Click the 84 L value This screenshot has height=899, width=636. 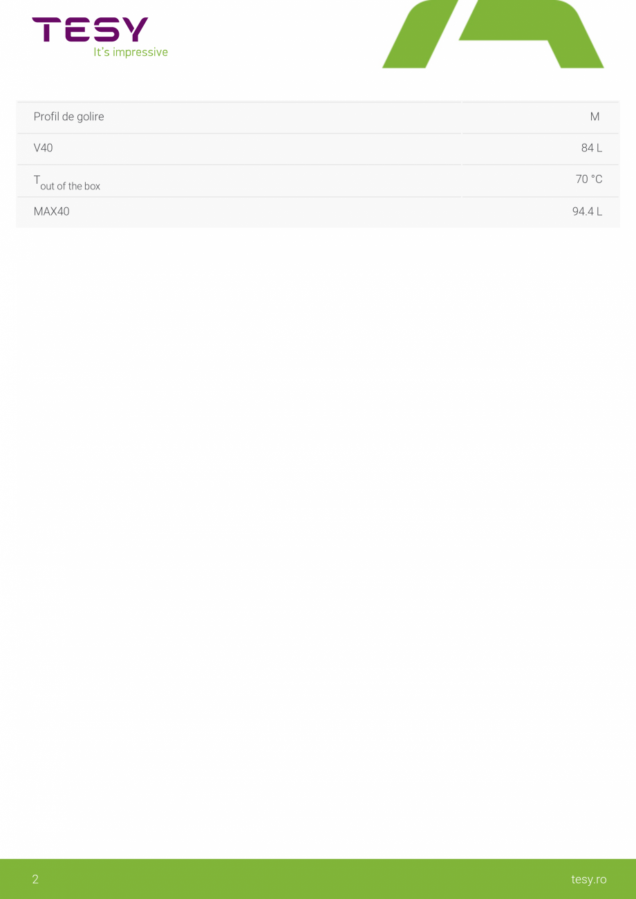click(592, 148)
